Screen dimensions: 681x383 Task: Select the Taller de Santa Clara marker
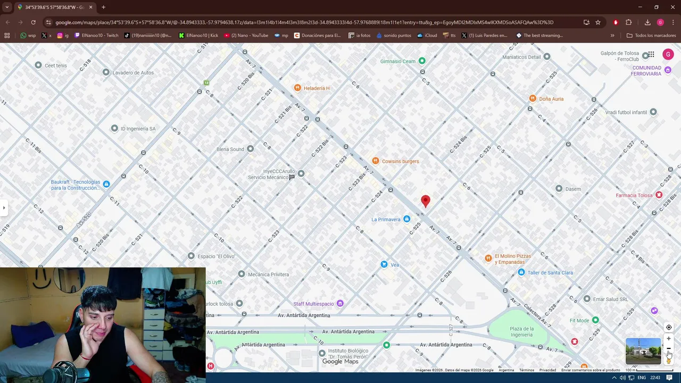click(521, 272)
